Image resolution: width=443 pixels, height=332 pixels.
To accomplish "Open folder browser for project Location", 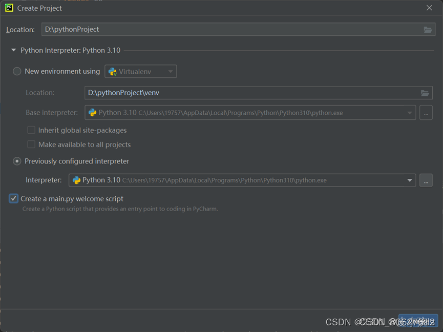I will click(428, 29).
